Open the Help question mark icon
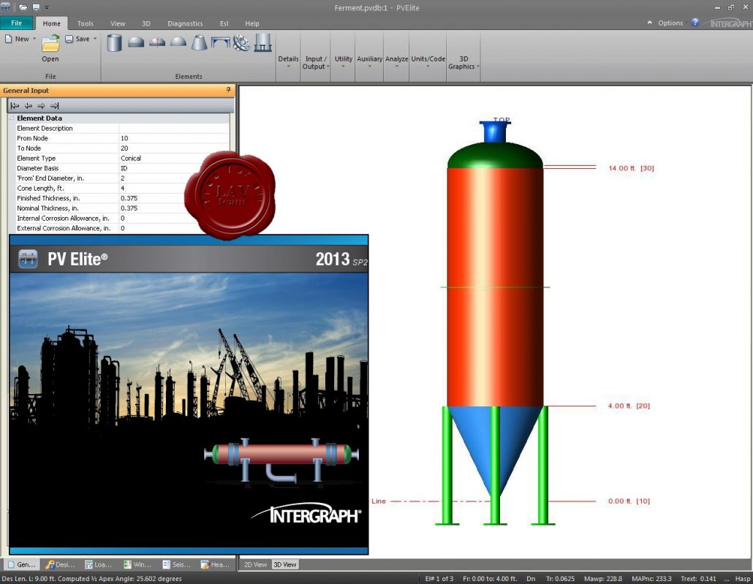Screen dimensions: 753x584 click(x=695, y=23)
